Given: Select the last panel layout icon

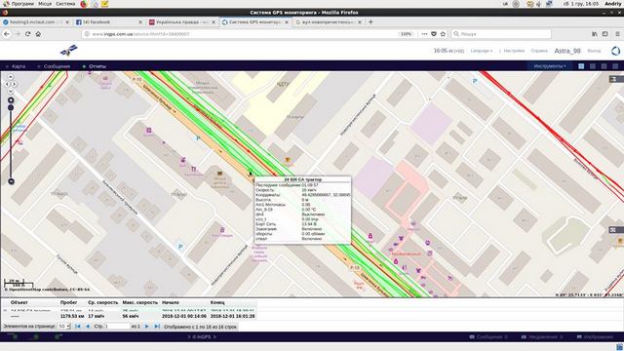Looking at the screenshot, I should 615,66.
